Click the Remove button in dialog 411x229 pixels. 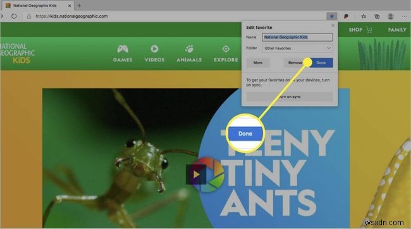click(295, 62)
